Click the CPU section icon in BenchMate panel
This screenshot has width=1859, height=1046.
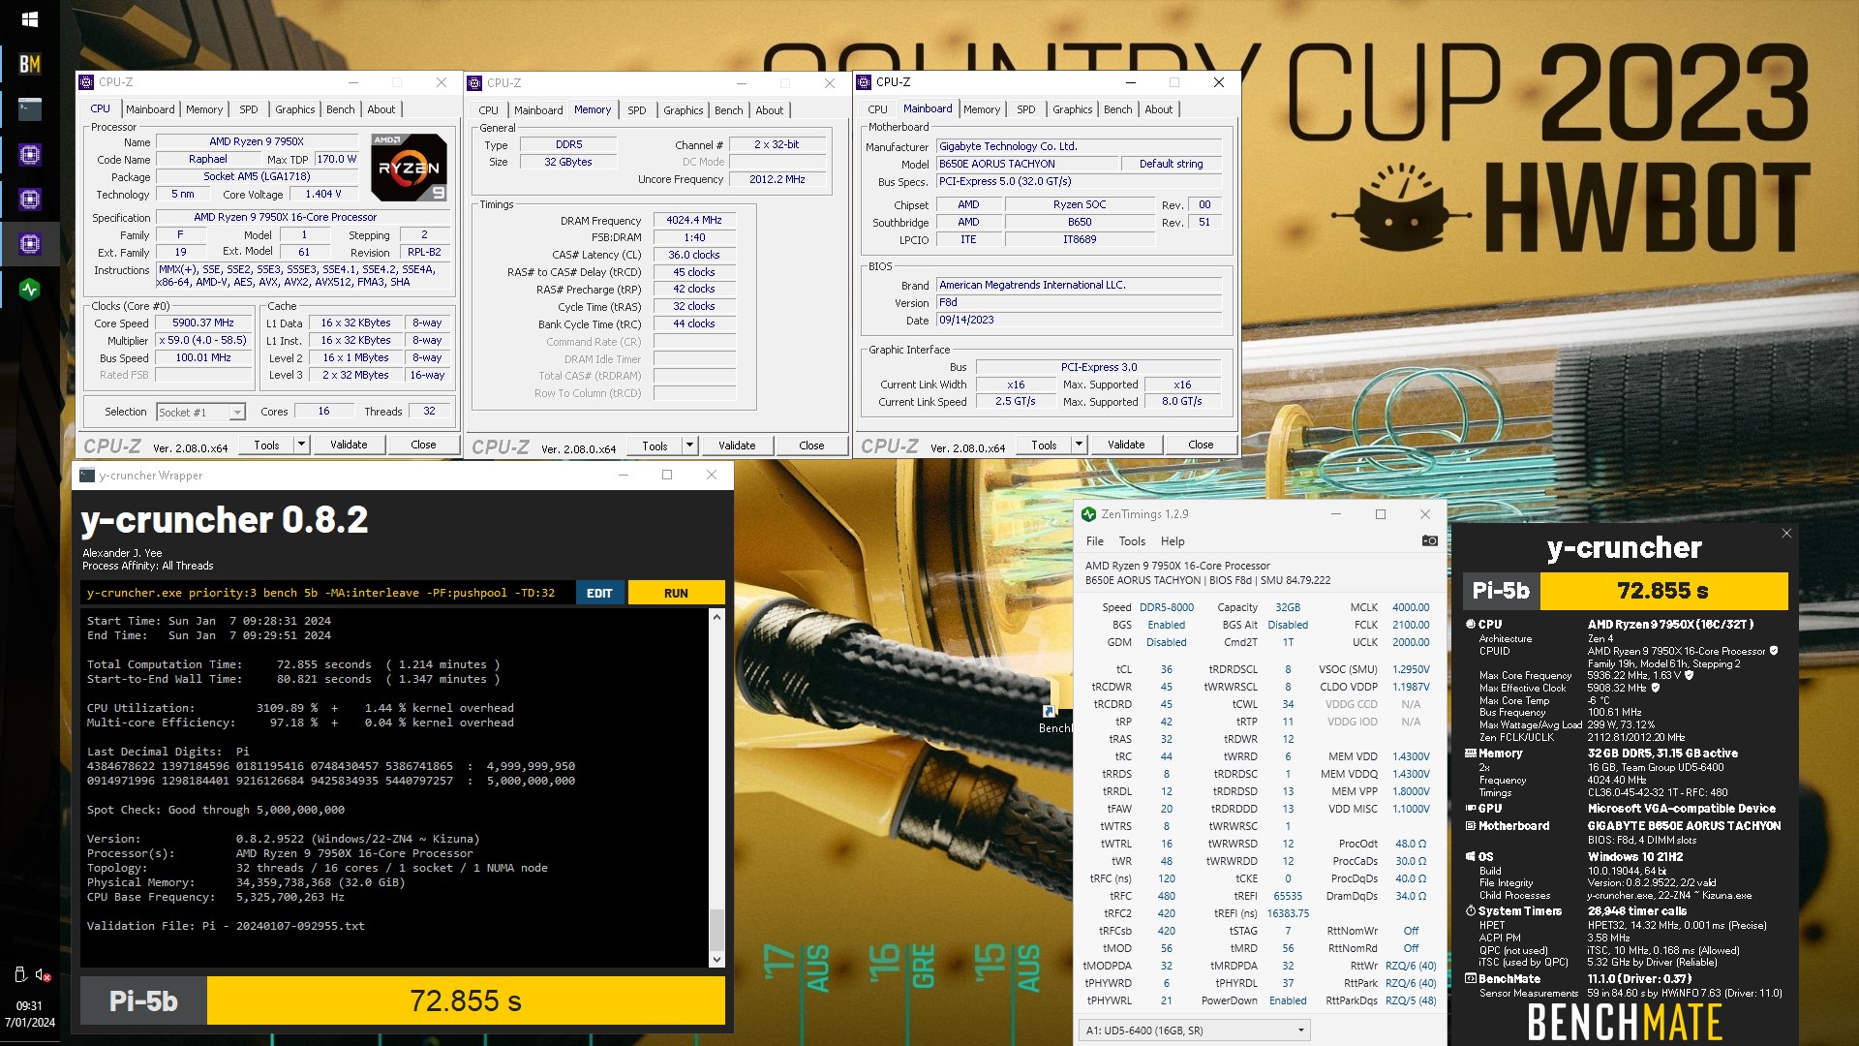pos(1471,625)
